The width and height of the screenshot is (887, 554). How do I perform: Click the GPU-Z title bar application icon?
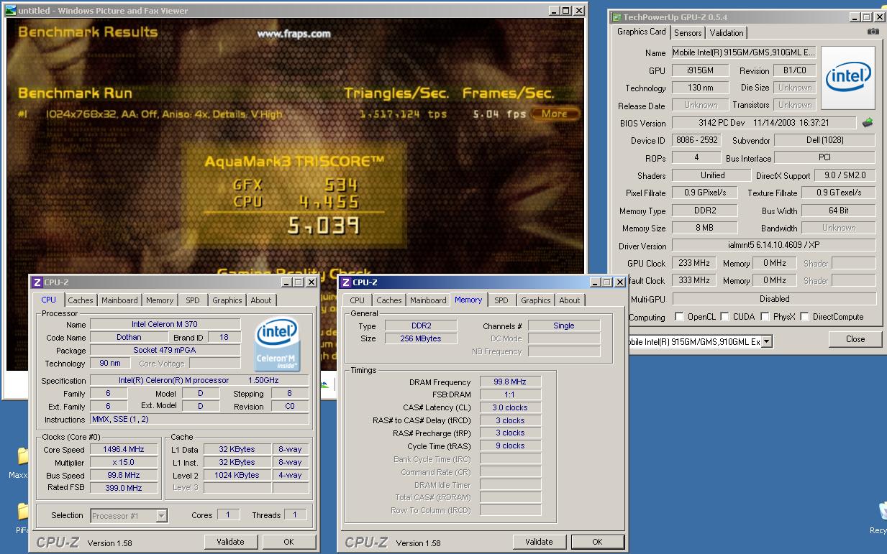pos(616,17)
